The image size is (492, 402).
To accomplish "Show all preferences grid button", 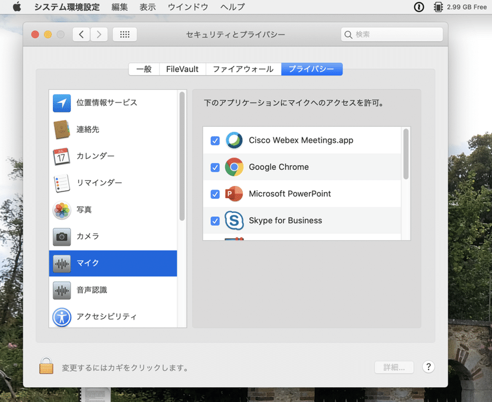I will point(125,34).
